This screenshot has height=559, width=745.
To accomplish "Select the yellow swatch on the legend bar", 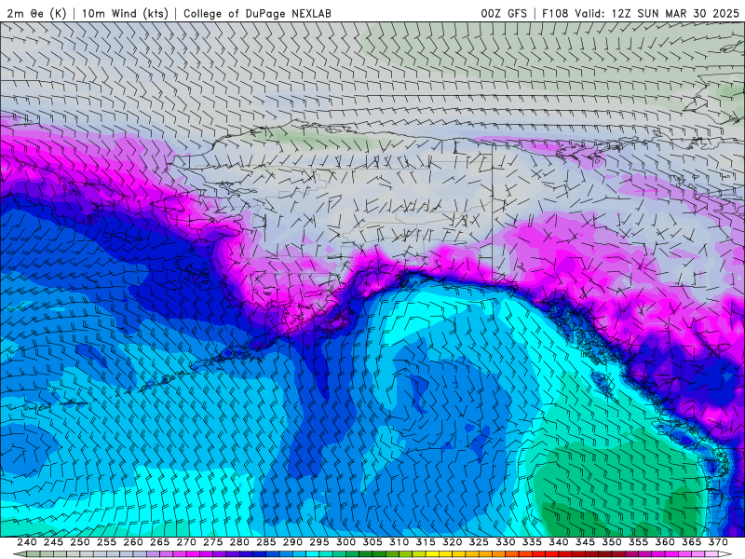I will (432, 554).
